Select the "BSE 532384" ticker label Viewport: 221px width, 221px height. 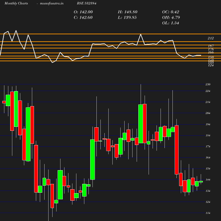(87, 3)
